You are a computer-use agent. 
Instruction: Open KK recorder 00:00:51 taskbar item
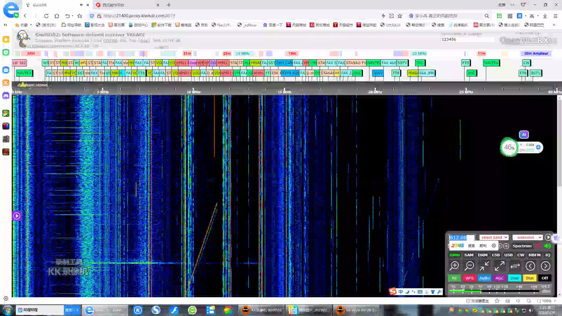[261, 310]
